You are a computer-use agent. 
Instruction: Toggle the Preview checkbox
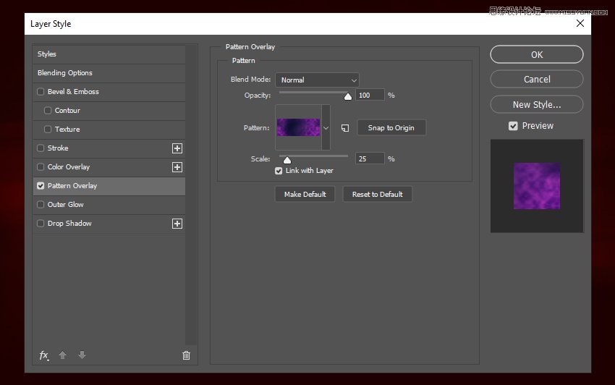(x=513, y=126)
